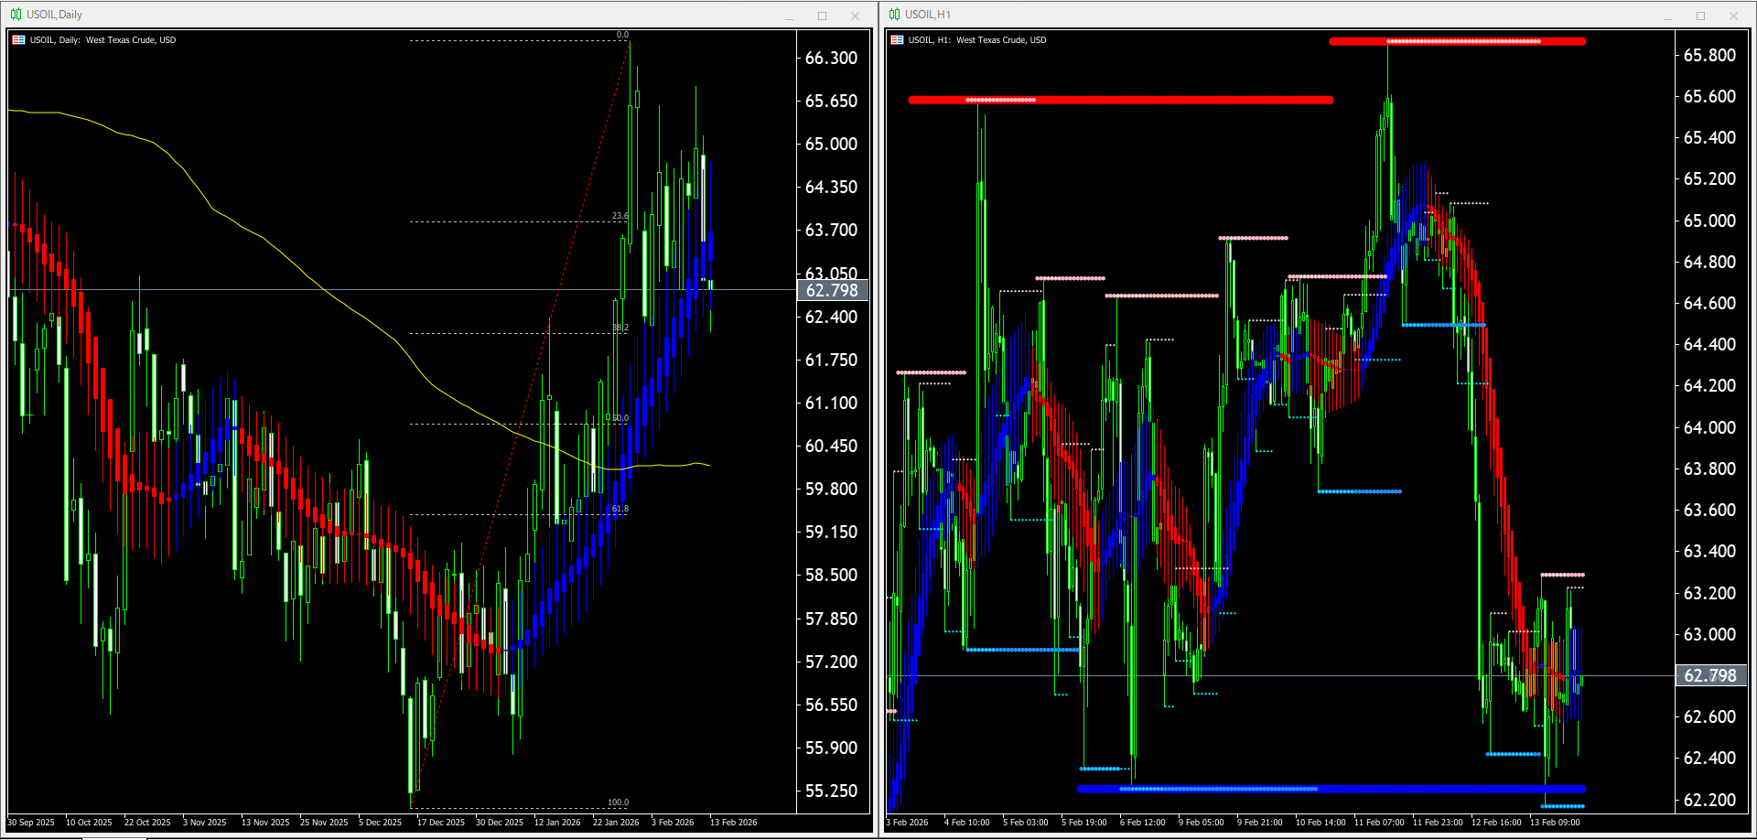Click the '13 Feb 09:00' time on H1 axis

pyautogui.click(x=1555, y=823)
